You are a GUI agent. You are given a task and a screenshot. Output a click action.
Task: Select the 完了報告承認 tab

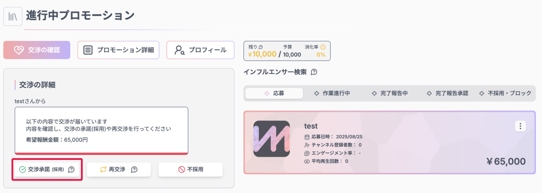[447, 93]
